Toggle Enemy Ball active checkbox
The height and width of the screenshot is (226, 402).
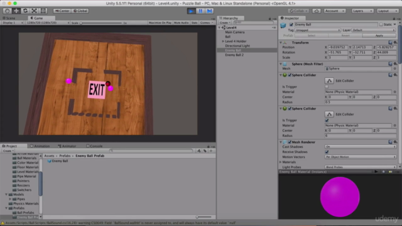[291, 24]
